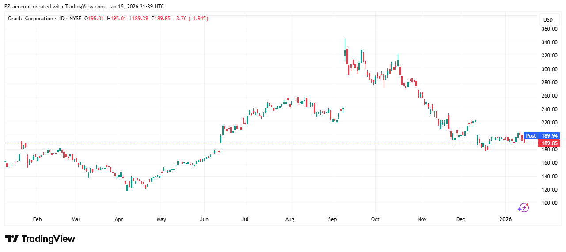Viewport: 566px width, 252px height.
Task: Click the Jun marker on time axis
Action: click(204, 219)
